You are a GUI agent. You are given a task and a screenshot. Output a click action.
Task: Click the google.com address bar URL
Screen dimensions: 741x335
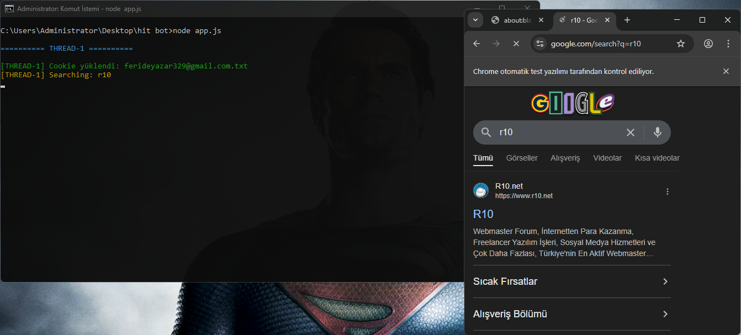click(596, 44)
